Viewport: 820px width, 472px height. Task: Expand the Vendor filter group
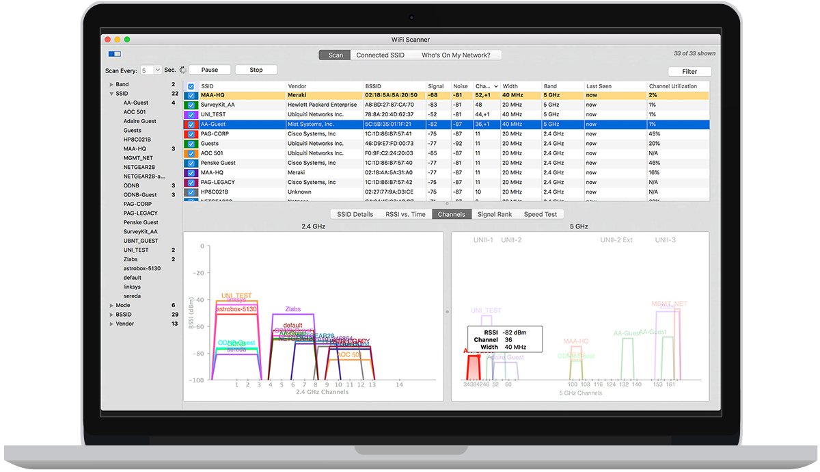111,324
